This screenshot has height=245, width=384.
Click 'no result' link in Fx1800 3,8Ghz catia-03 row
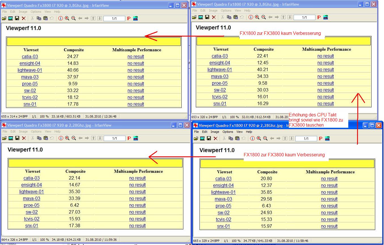click(x=326, y=56)
